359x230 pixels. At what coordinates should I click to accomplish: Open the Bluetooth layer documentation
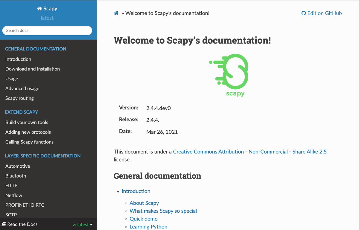click(16, 176)
